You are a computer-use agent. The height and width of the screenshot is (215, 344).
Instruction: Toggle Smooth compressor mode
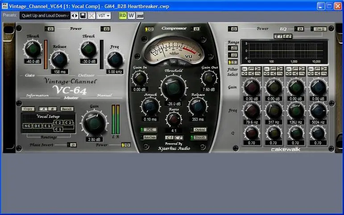pyautogui.click(x=199, y=137)
